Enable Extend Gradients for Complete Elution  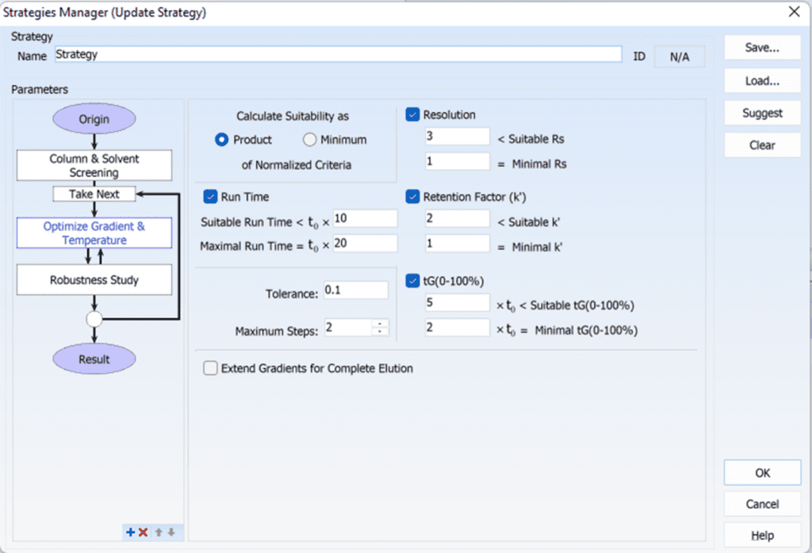(x=210, y=368)
